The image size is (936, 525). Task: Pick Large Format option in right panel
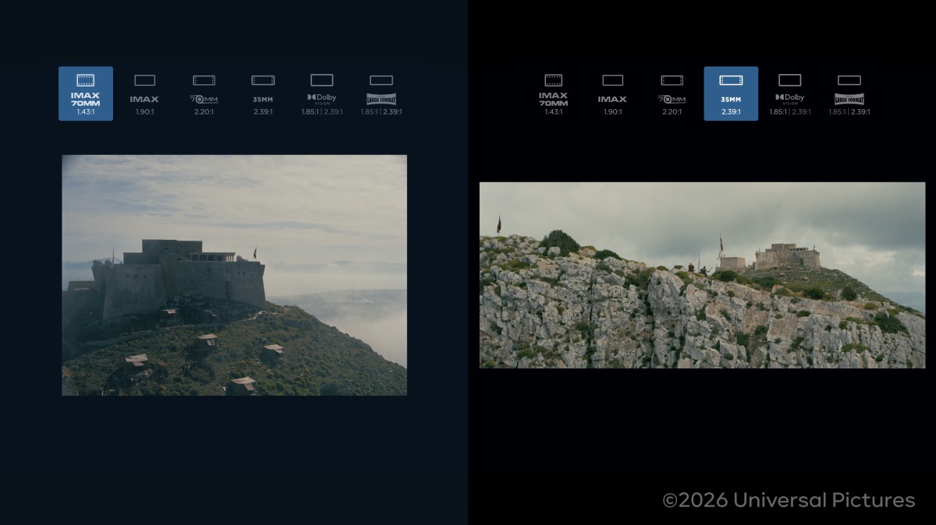849,93
